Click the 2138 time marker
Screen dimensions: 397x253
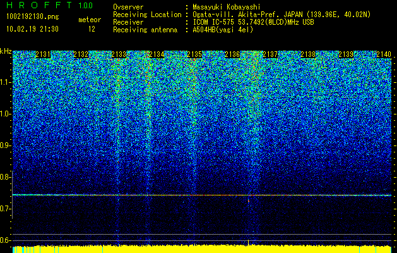(x=308, y=54)
